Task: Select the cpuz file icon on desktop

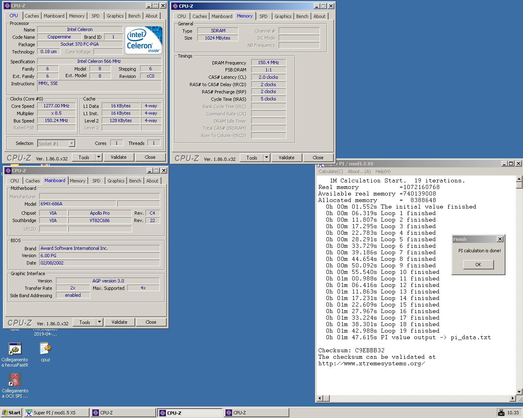Action: tap(45, 349)
